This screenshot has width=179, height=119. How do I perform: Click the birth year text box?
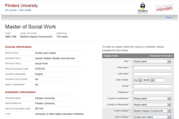pyautogui.click(x=159, y=80)
